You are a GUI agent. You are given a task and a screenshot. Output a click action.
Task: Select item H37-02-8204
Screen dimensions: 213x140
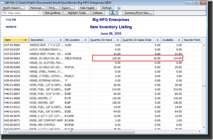[12, 54]
